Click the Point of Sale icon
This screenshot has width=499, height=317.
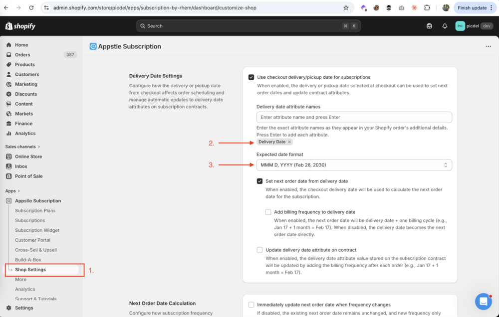(x=9, y=176)
